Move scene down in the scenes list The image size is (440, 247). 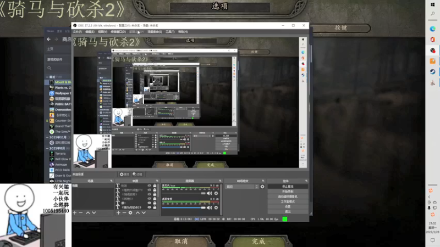coord(94,213)
